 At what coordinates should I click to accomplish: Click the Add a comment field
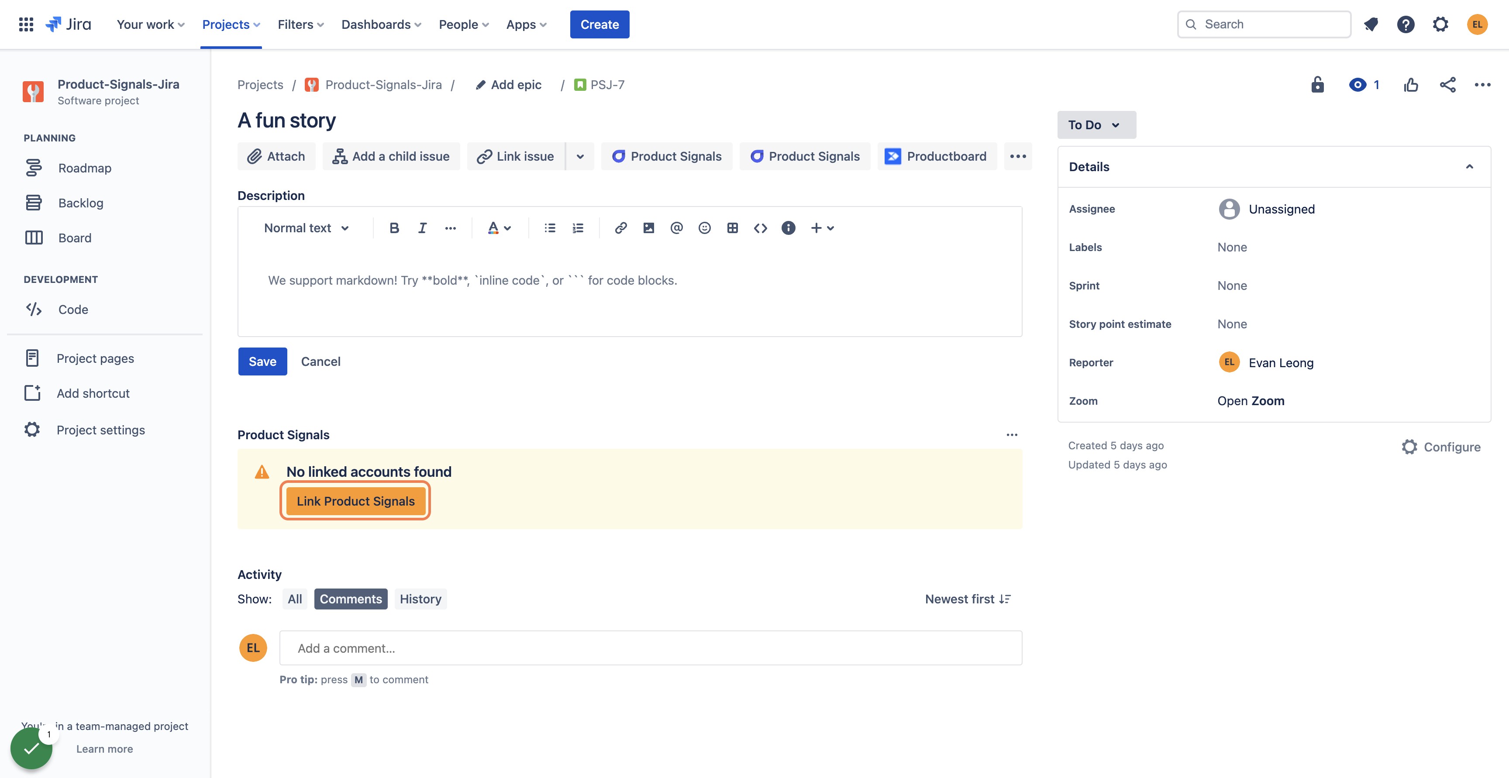pos(650,648)
